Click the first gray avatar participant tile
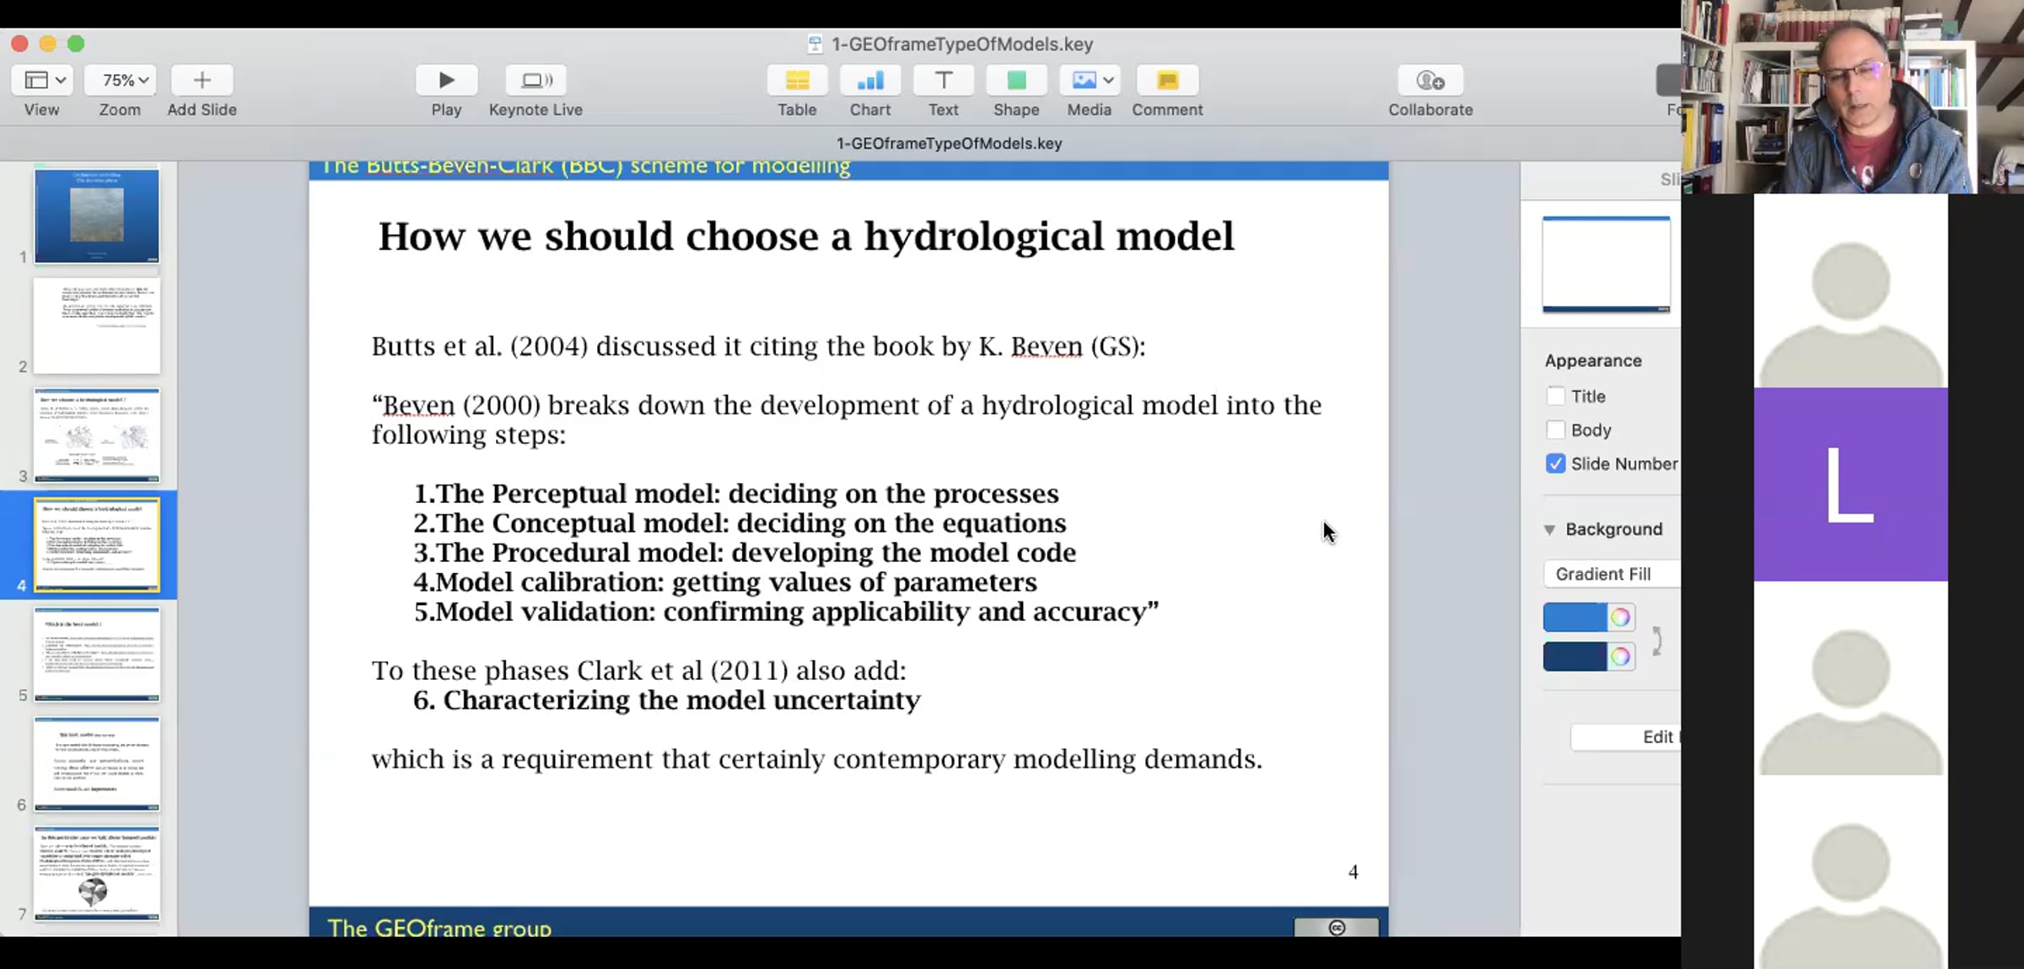This screenshot has width=2024, height=969. point(1850,291)
